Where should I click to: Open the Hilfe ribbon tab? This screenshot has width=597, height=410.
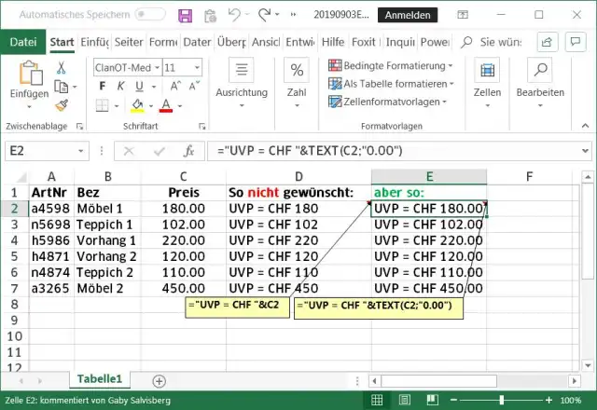click(x=333, y=42)
